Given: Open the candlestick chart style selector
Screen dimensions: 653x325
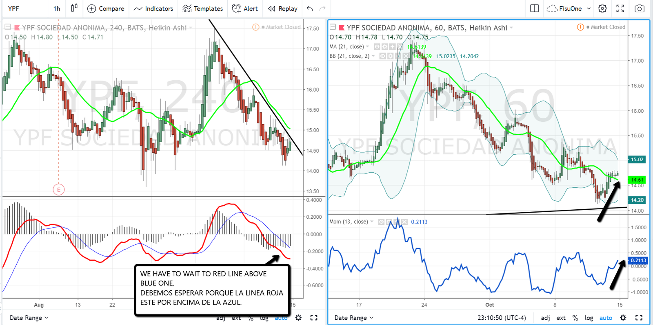Looking at the screenshot, I should 74,8.
